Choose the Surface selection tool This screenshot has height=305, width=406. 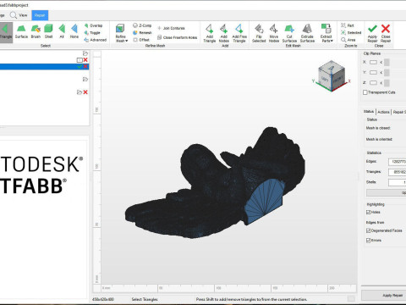click(21, 32)
